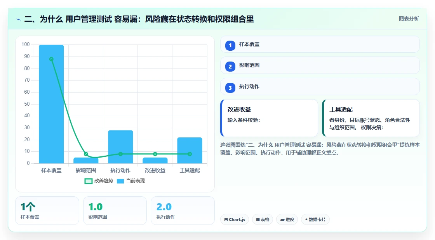Click the y-axis value 100
435x240 pixels.
click(x=26, y=45)
